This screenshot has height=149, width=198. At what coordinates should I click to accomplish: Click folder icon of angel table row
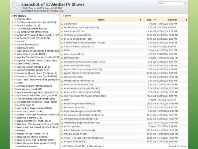point(62,100)
